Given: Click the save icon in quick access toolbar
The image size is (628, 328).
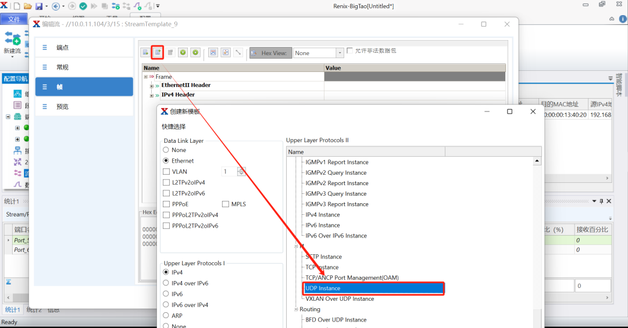Looking at the screenshot, I should coord(39,6).
